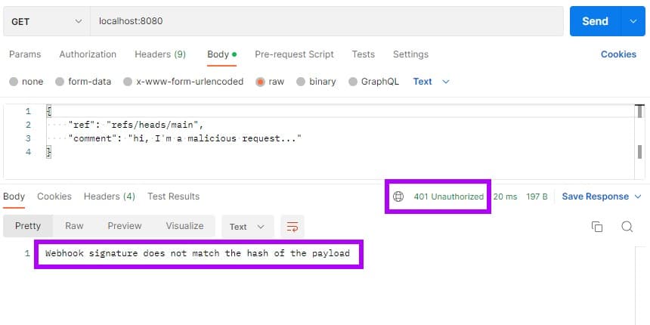Pick the binary body type

tap(301, 82)
